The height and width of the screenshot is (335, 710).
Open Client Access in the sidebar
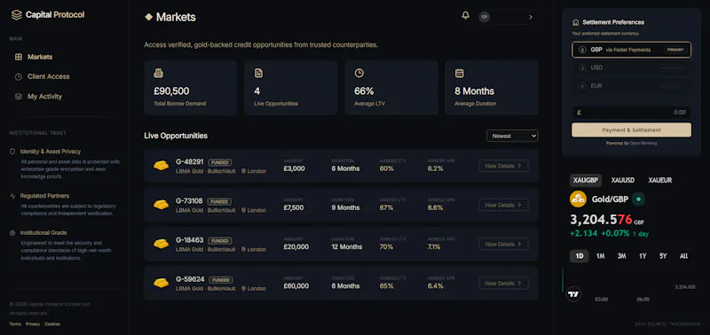click(49, 77)
